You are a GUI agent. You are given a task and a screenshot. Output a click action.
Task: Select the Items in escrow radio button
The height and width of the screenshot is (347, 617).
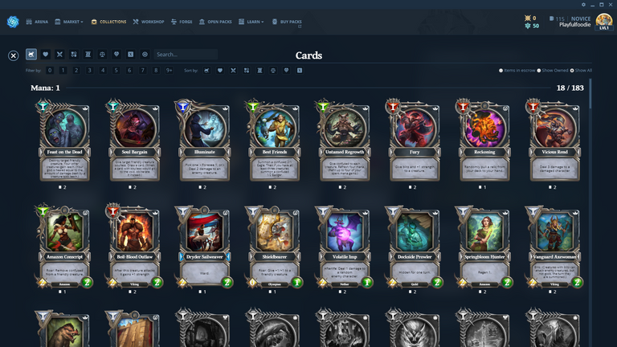coord(501,71)
